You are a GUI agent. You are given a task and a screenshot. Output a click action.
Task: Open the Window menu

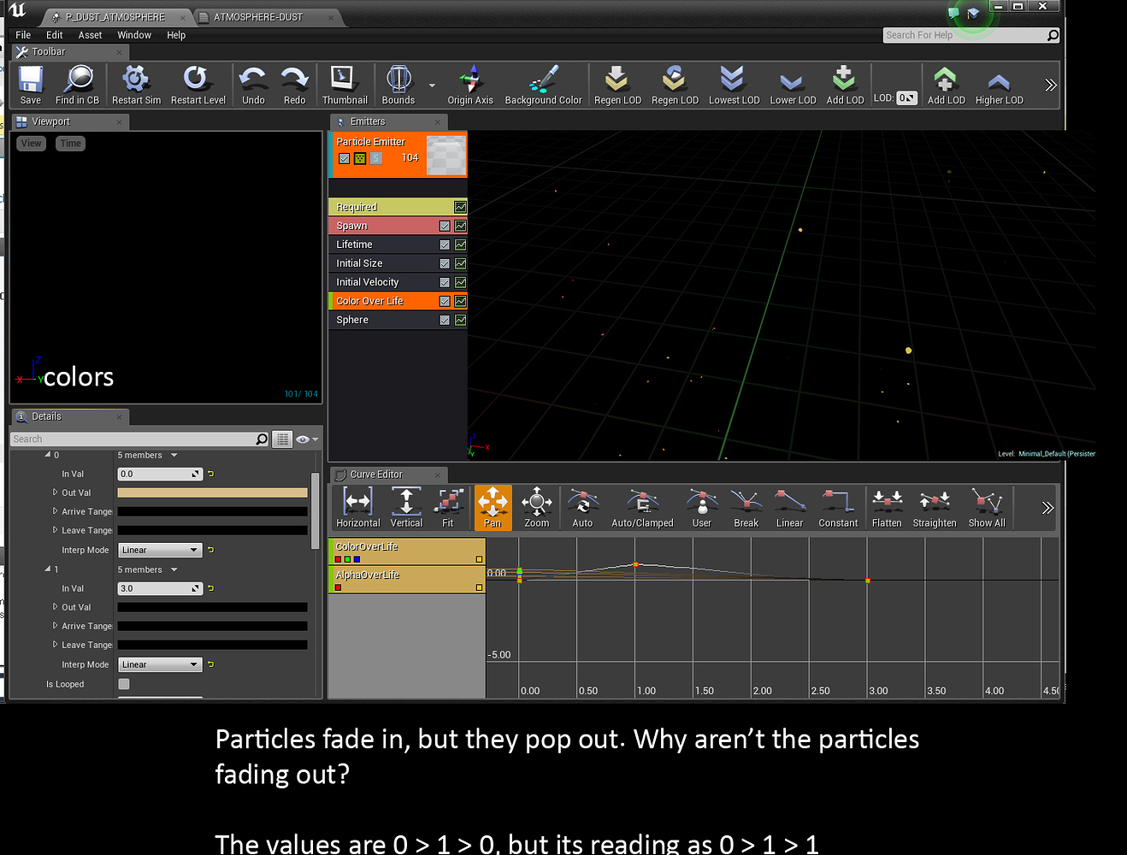point(134,35)
